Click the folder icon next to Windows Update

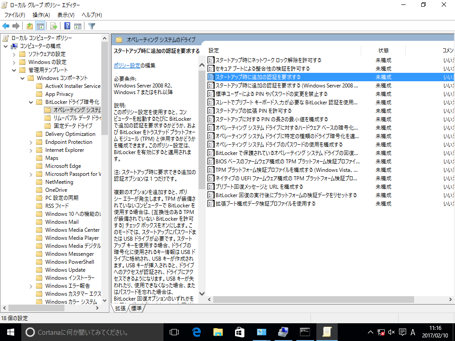39,270
